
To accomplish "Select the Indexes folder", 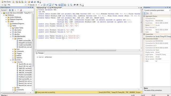I will [x=19, y=56].
